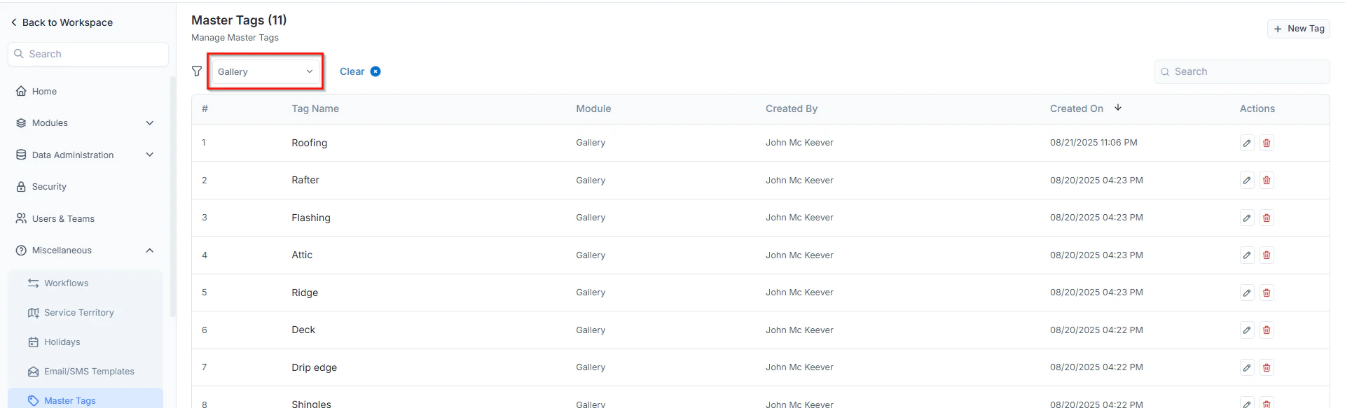Select the Attic tag name

coord(302,255)
